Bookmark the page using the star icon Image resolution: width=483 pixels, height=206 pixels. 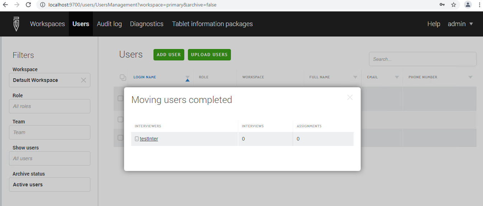[x=453, y=5]
